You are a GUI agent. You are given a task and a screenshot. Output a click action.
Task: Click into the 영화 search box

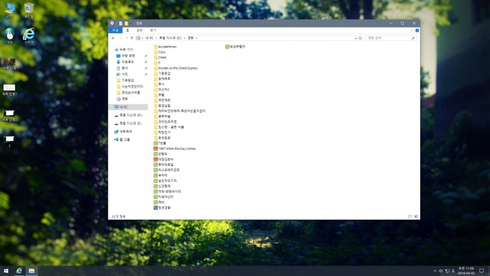(389, 38)
